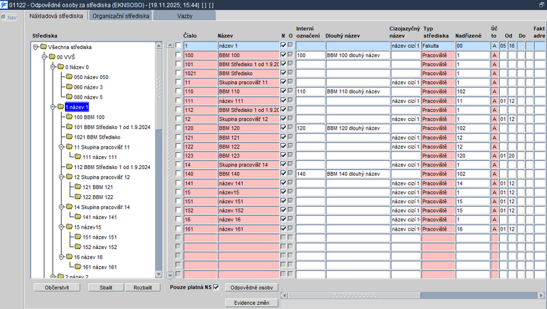
Task: Click folder icon of 00 VVŠ
Action: [x=52, y=57]
